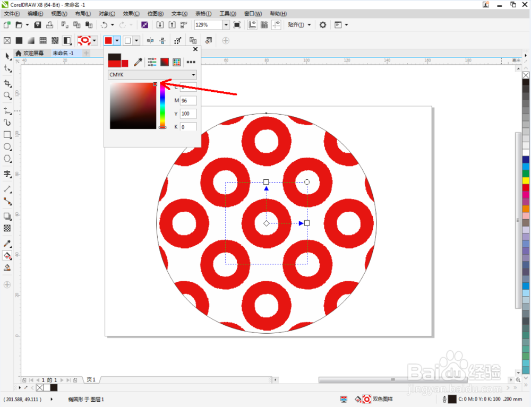Select the Transparency checkerboard tool
The image size is (531, 407).
7,228
